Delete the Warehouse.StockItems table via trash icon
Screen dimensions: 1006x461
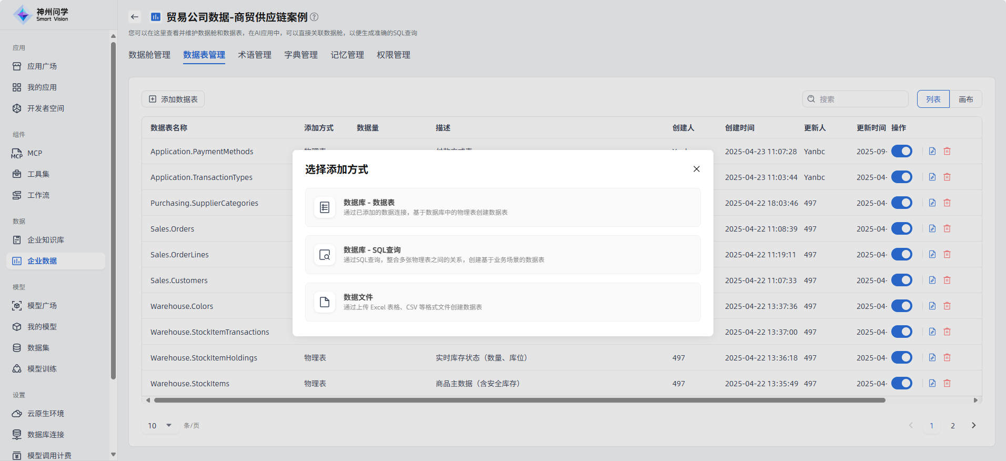click(x=947, y=383)
